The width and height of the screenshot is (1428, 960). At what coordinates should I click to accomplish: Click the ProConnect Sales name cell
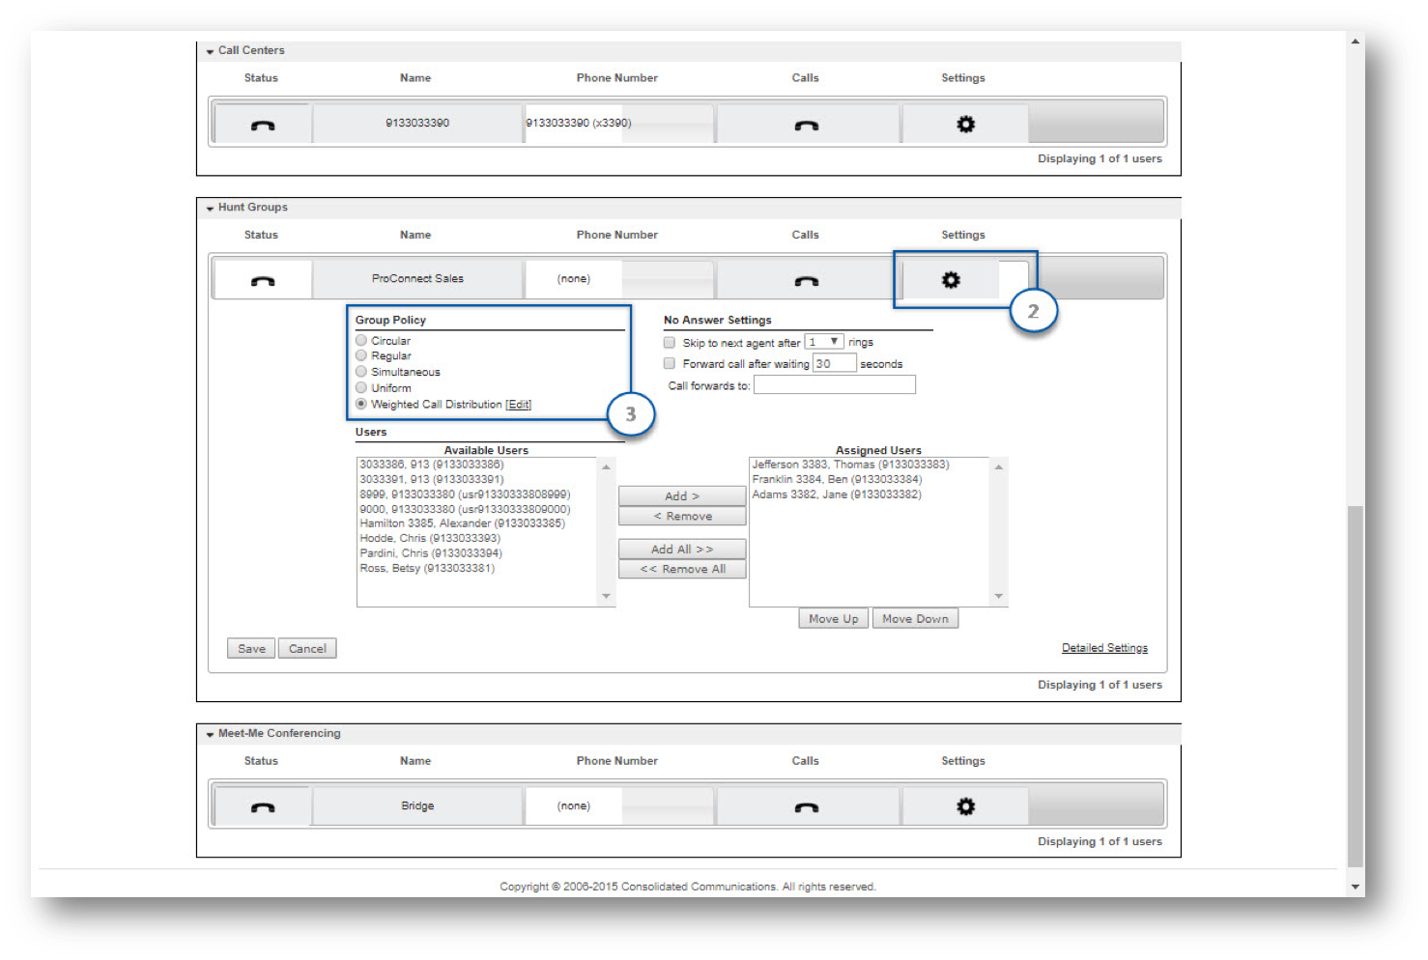coord(417,279)
